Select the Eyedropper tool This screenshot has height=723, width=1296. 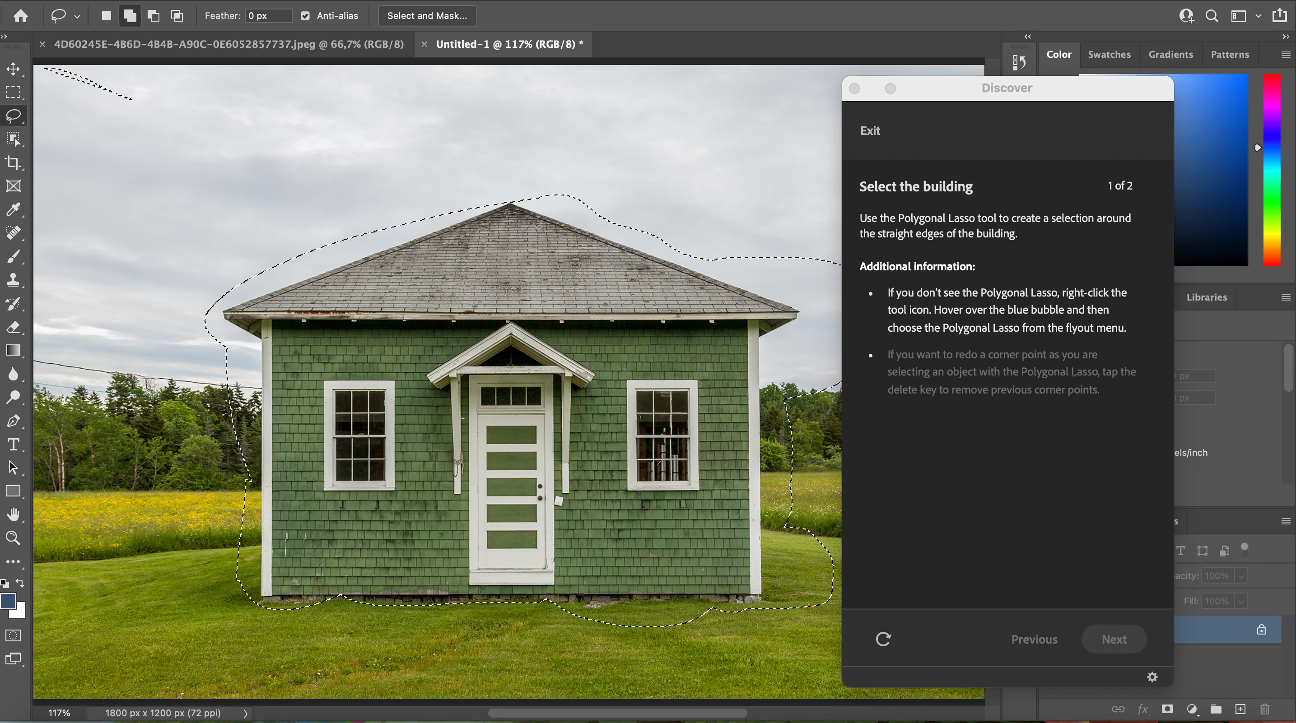pos(13,209)
